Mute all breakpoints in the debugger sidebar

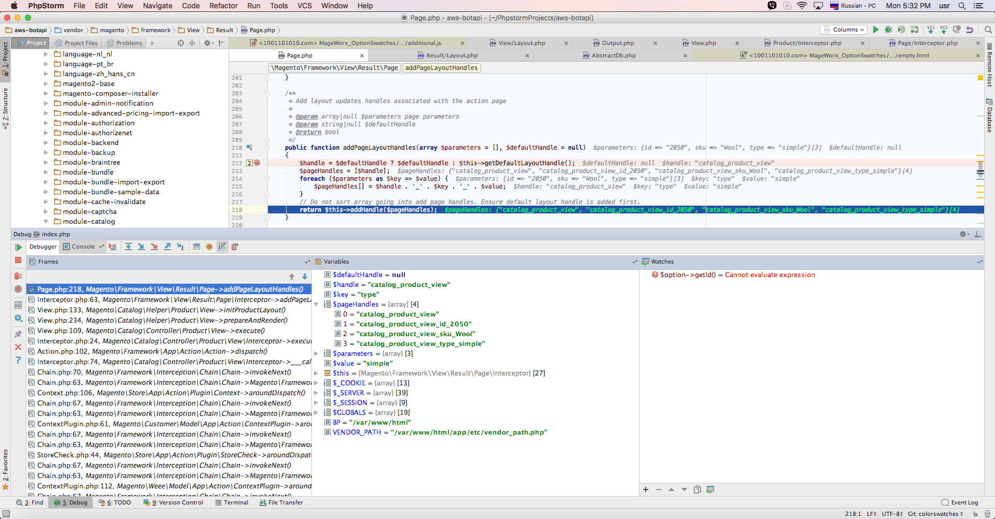18,290
